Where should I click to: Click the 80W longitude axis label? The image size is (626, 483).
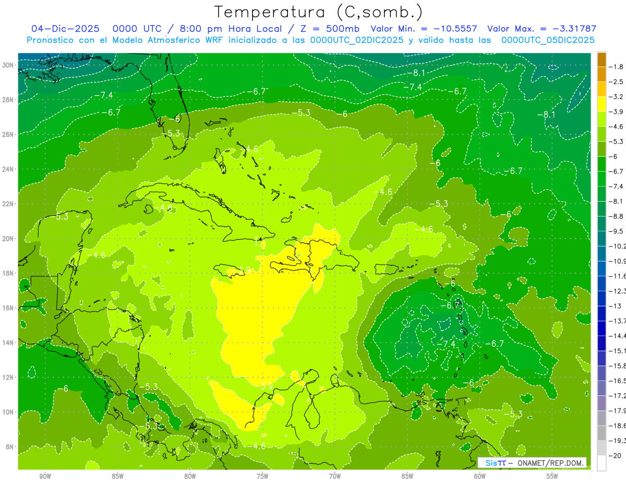point(190,476)
